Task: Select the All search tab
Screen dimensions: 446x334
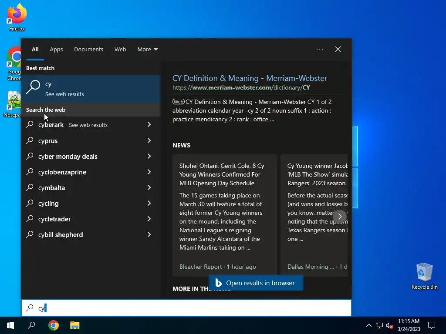Action: (35, 50)
